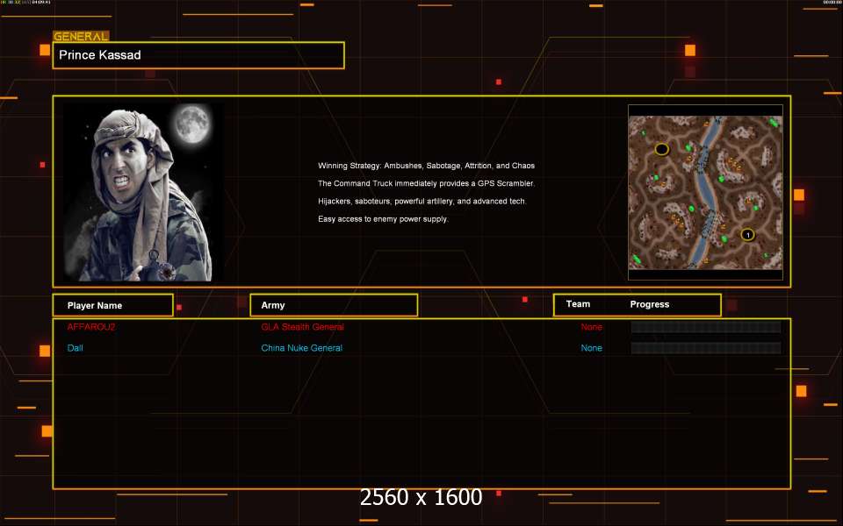Click the empty black start position marker on the minimap
The image size is (843, 526).
pyautogui.click(x=662, y=149)
